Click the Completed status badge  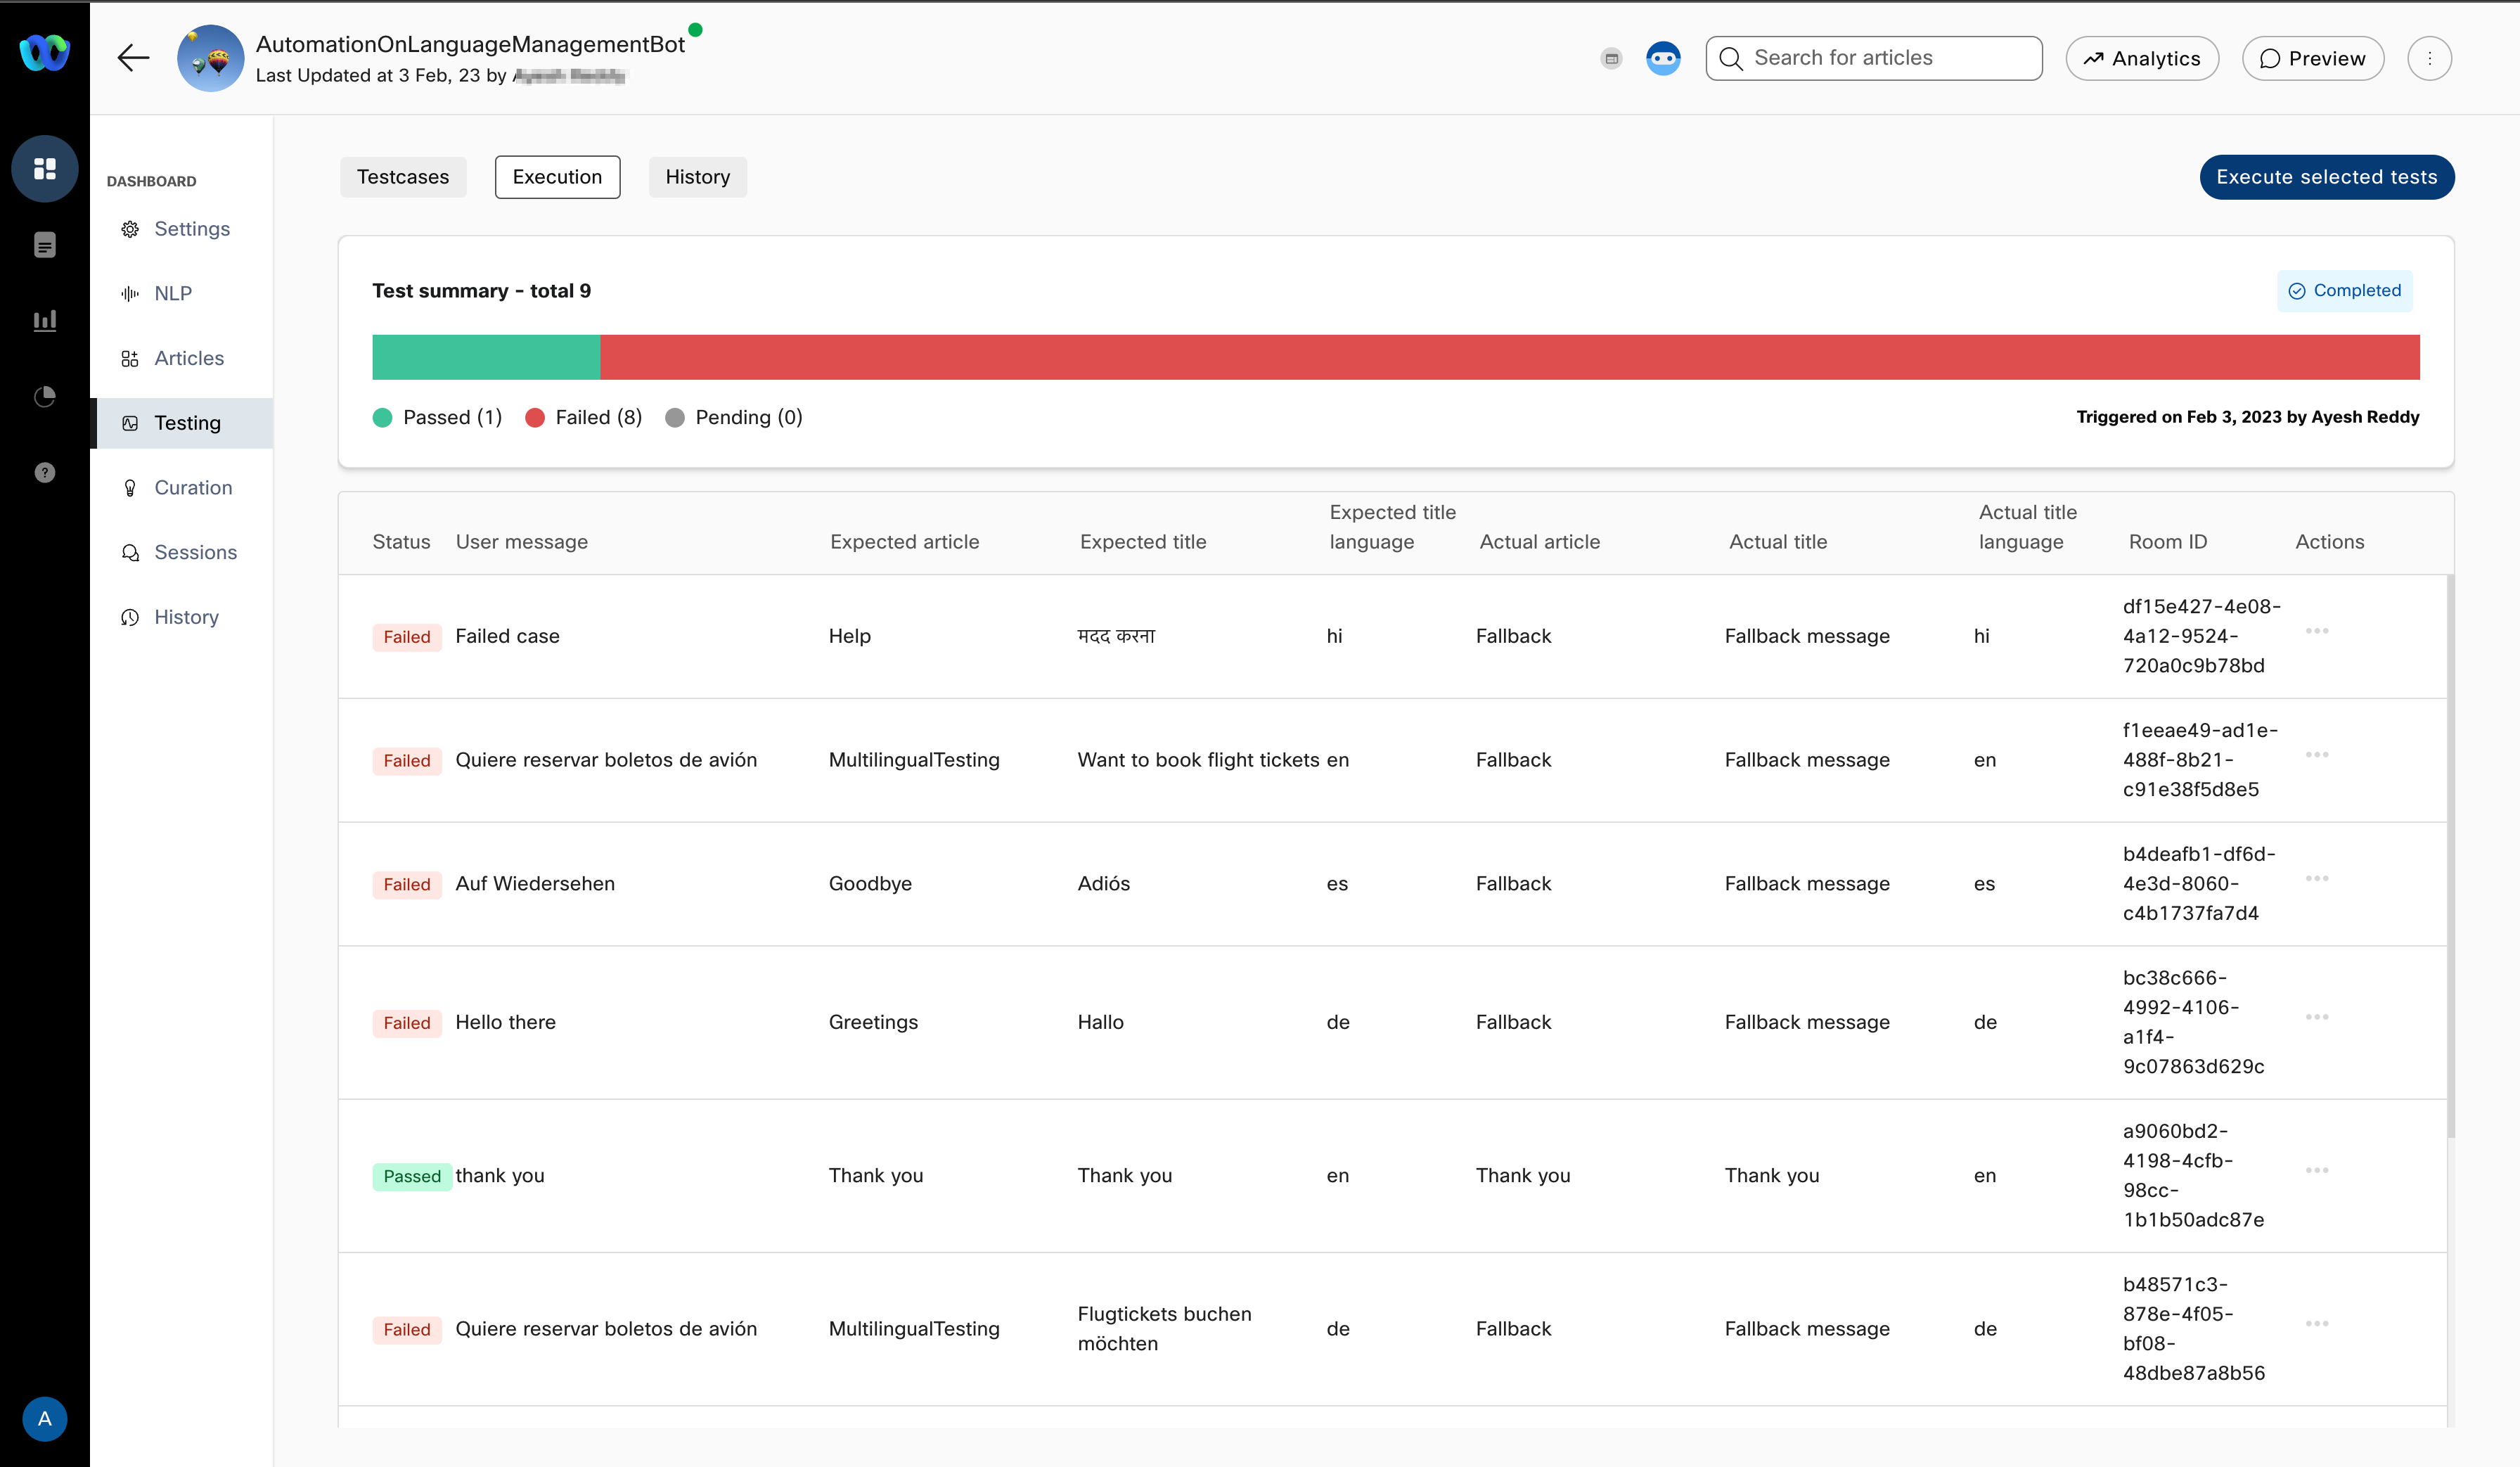(x=2344, y=290)
